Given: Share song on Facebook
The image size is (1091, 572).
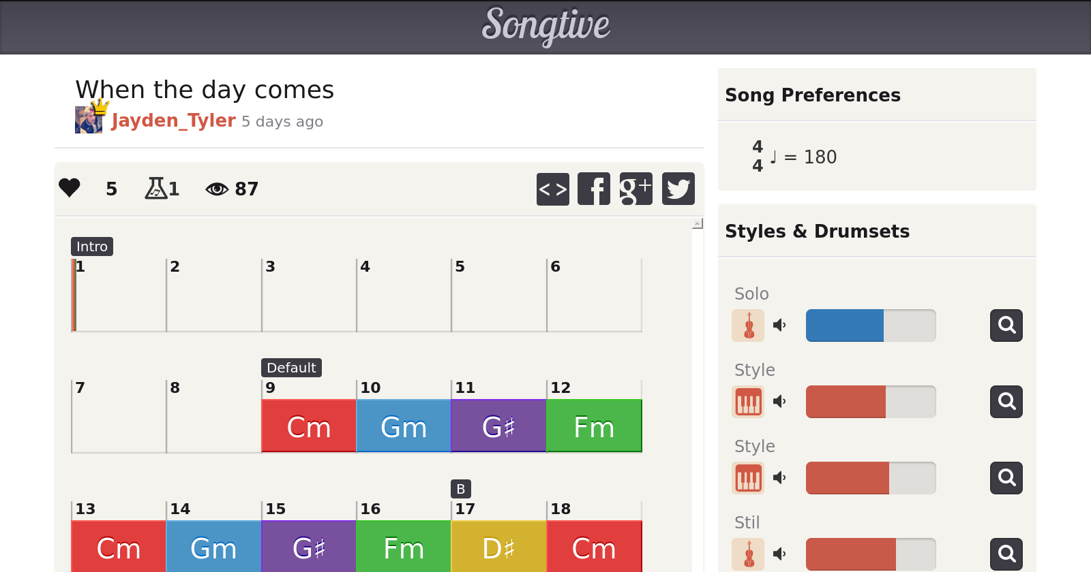Looking at the screenshot, I should tap(594, 189).
